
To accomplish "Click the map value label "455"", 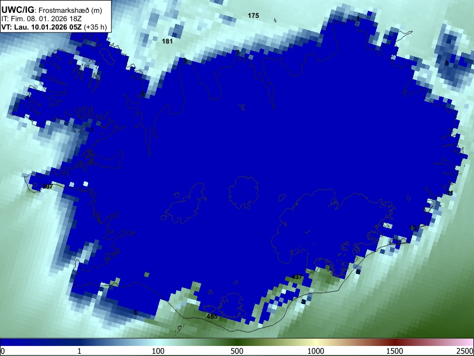I will 212,316.
